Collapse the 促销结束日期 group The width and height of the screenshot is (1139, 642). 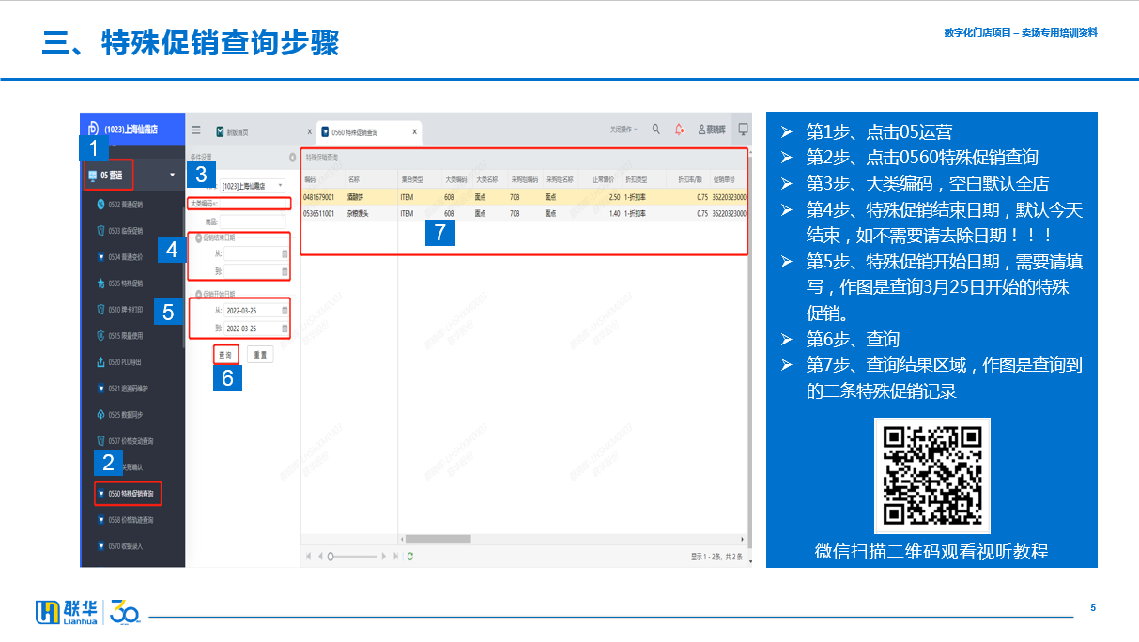click(x=198, y=238)
